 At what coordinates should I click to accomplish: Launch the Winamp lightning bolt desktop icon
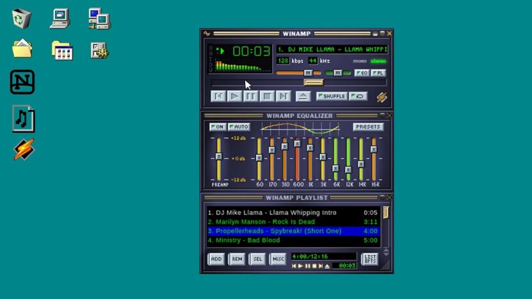coord(24,149)
